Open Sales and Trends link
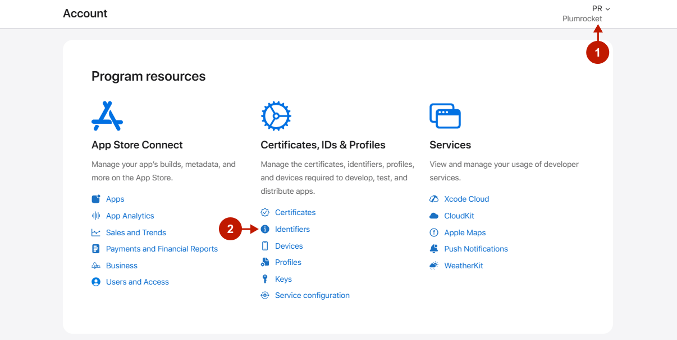Image resolution: width=677 pixels, height=340 pixels. tap(136, 232)
